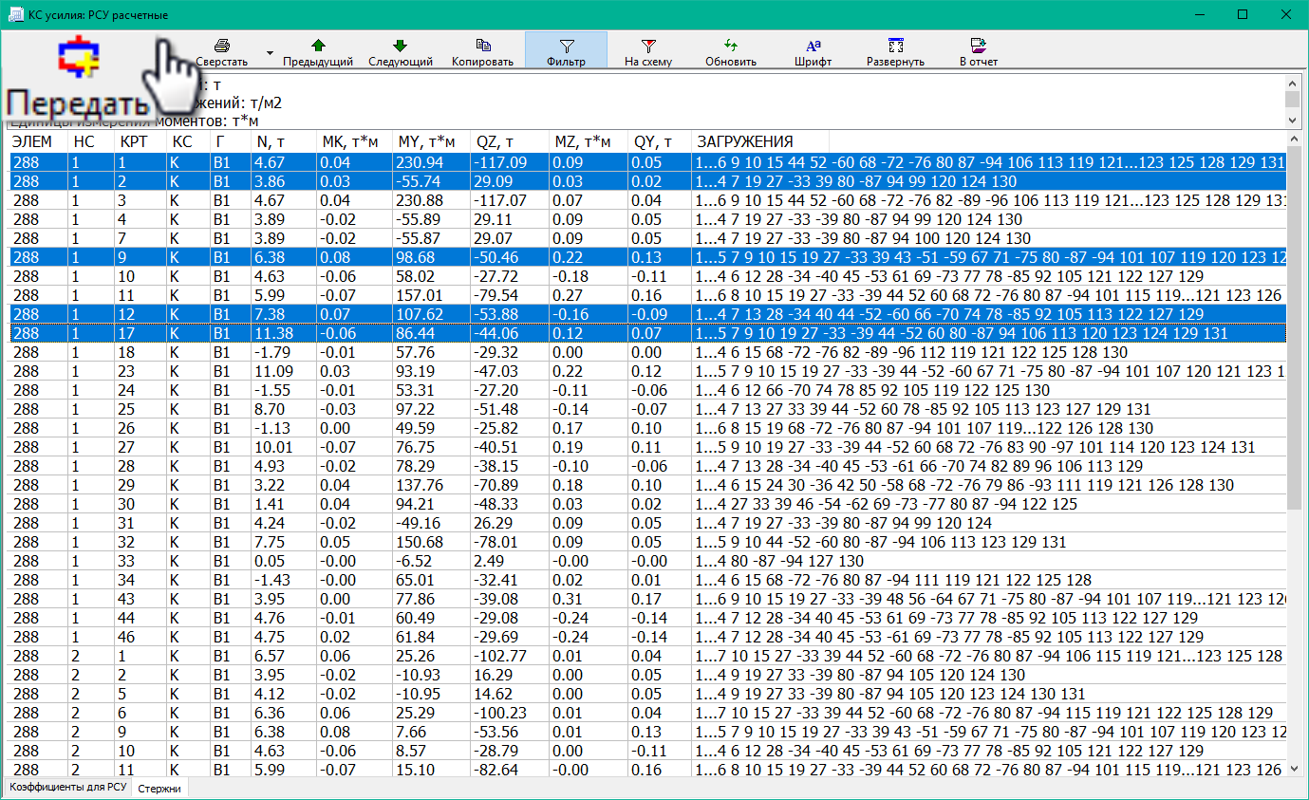Switch to the Коэффициенты для РСУ tab
Screen dimensions: 1309x800
tap(67, 787)
